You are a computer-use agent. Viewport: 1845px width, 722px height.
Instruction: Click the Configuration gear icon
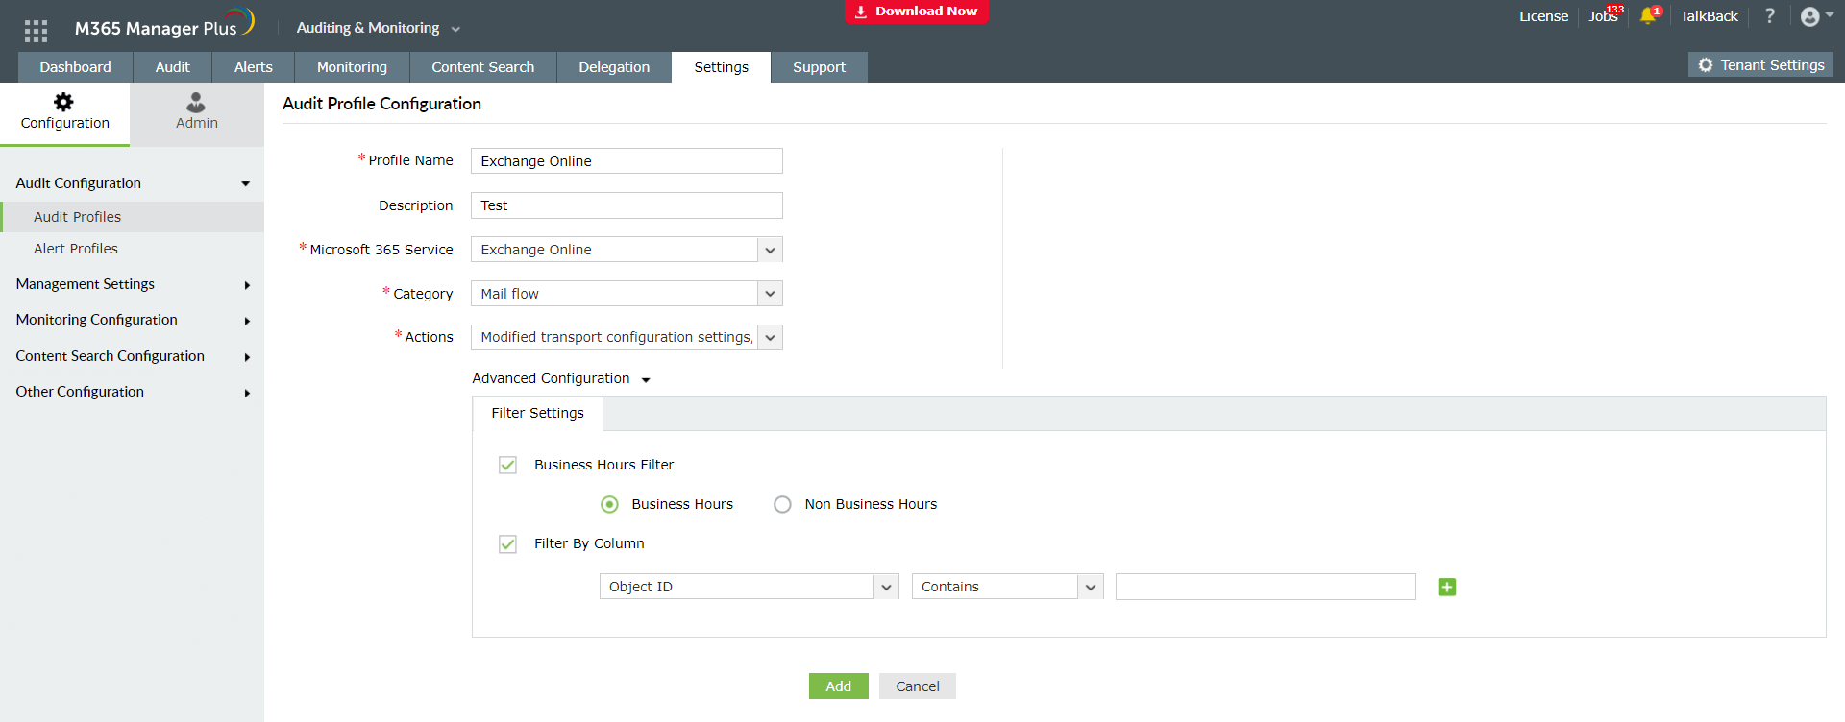click(x=63, y=102)
